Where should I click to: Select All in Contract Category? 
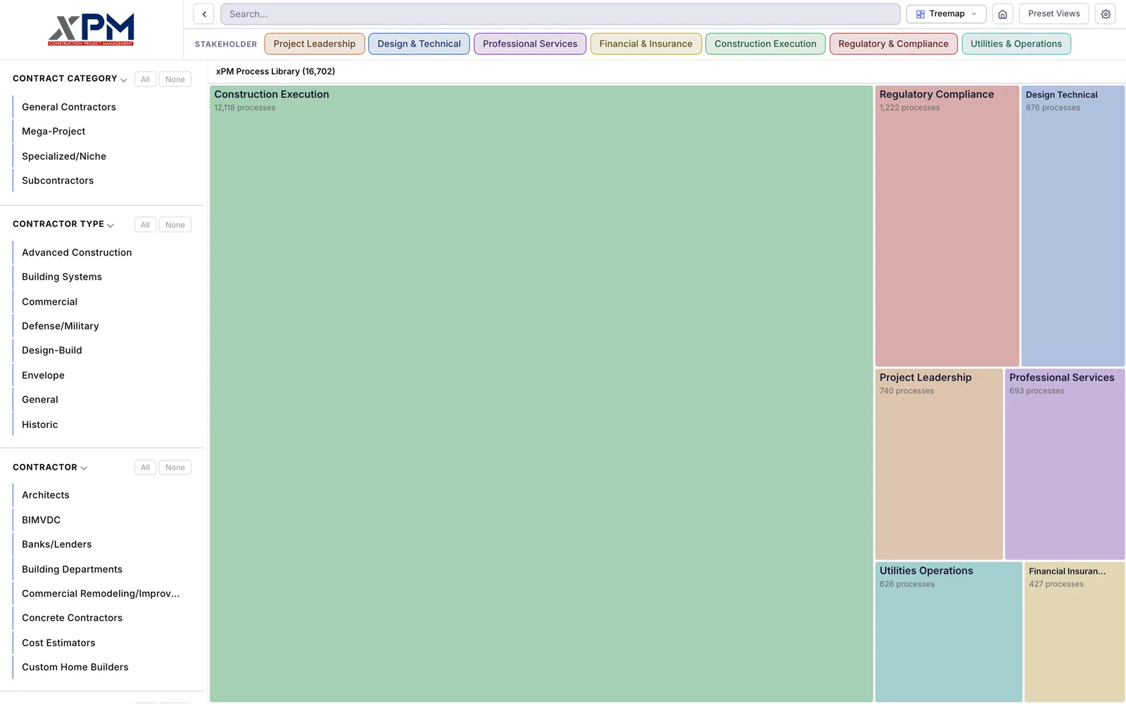[145, 80]
